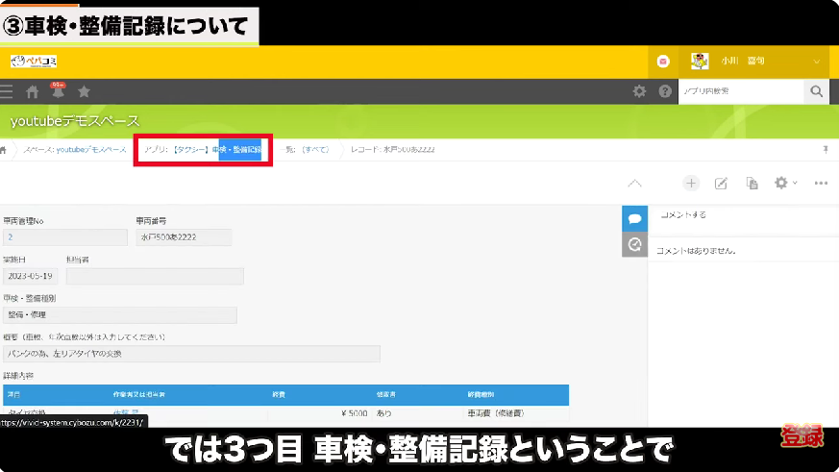Click the コメントする comment input field

[x=740, y=215]
